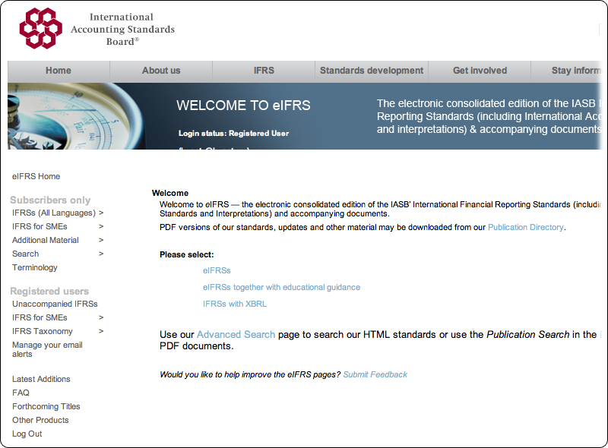Follow the Publication Directory link
The height and width of the screenshot is (448, 608).
click(525, 228)
